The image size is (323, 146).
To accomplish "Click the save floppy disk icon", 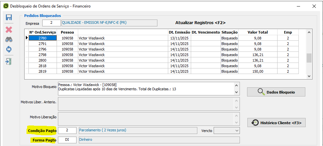I will tap(9, 18).
